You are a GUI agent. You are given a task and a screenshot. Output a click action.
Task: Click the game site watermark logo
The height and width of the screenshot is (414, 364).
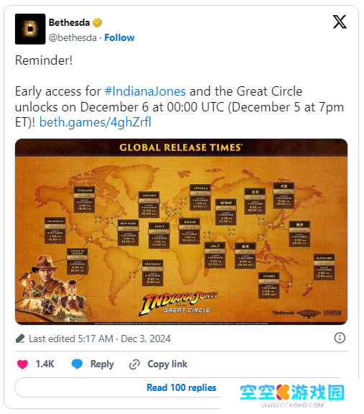click(292, 395)
